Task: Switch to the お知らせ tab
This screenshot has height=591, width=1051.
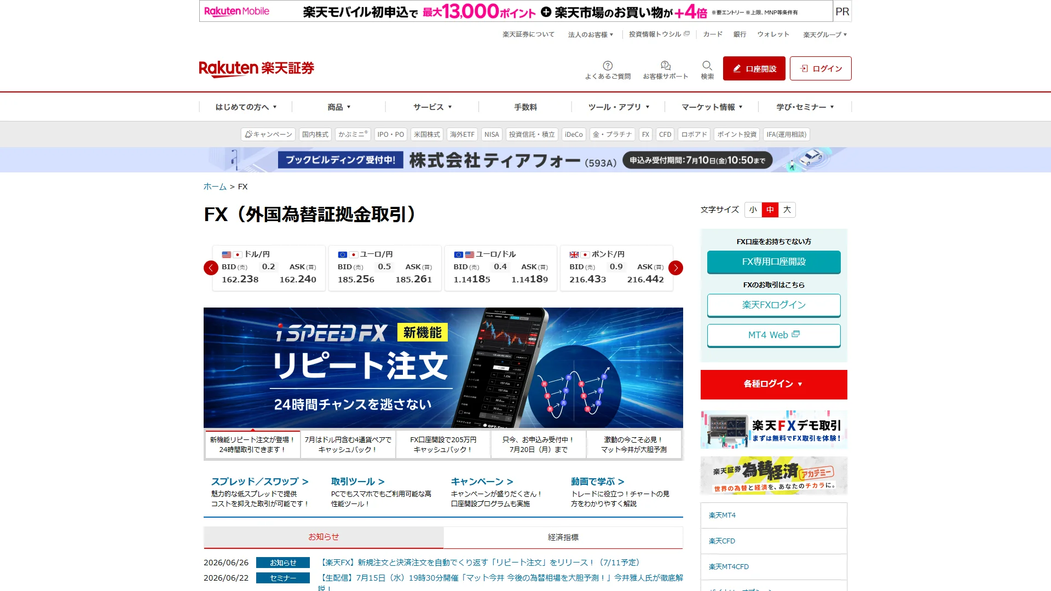Action: point(324,537)
